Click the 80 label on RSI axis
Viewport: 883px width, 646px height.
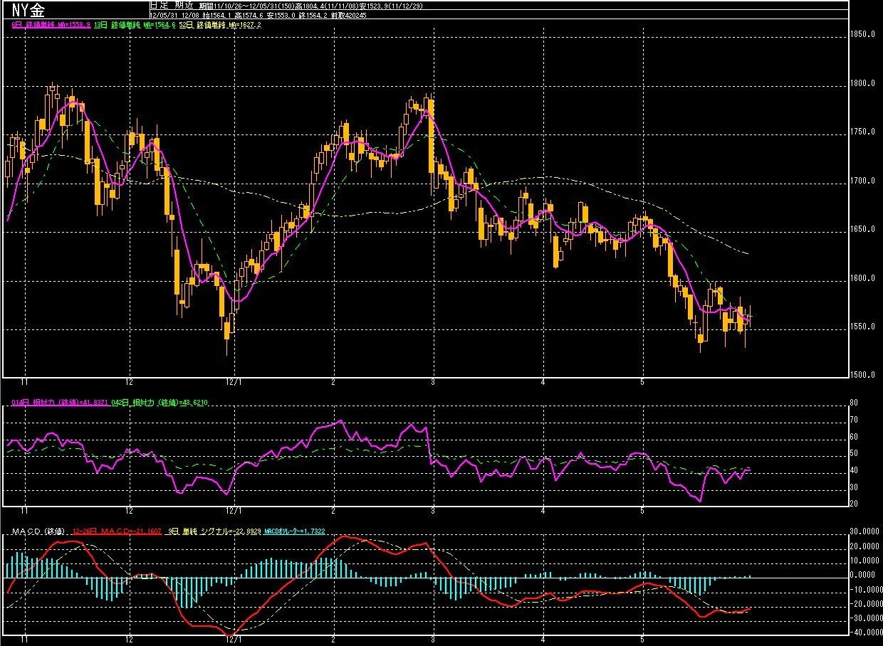(x=855, y=403)
